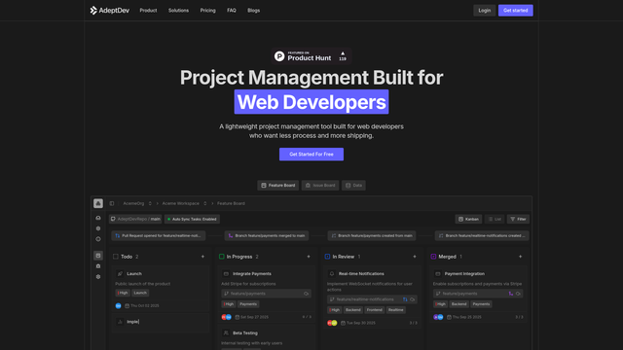Click the AdeptDev logo
The height and width of the screenshot is (350, 623).
pos(109,11)
